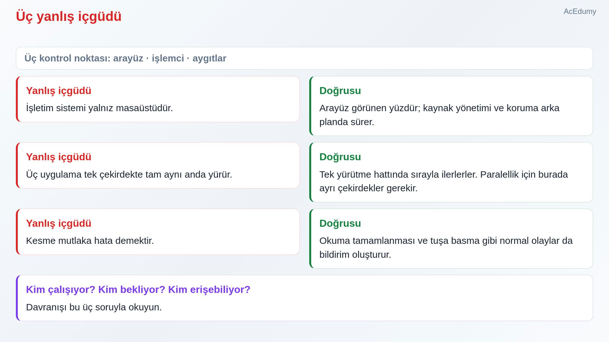Click "Doğrusu" heading above Okuma tamamlanması explanation
Image resolution: width=609 pixels, height=342 pixels.
[x=340, y=223]
